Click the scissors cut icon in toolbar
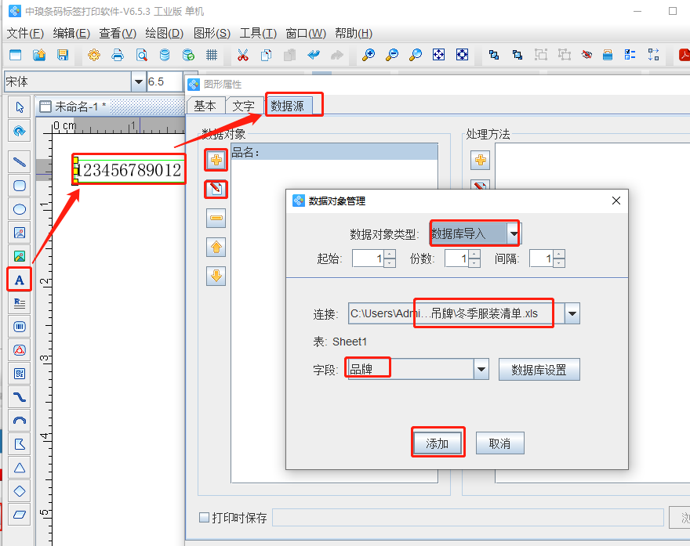690x546 pixels. (242, 55)
